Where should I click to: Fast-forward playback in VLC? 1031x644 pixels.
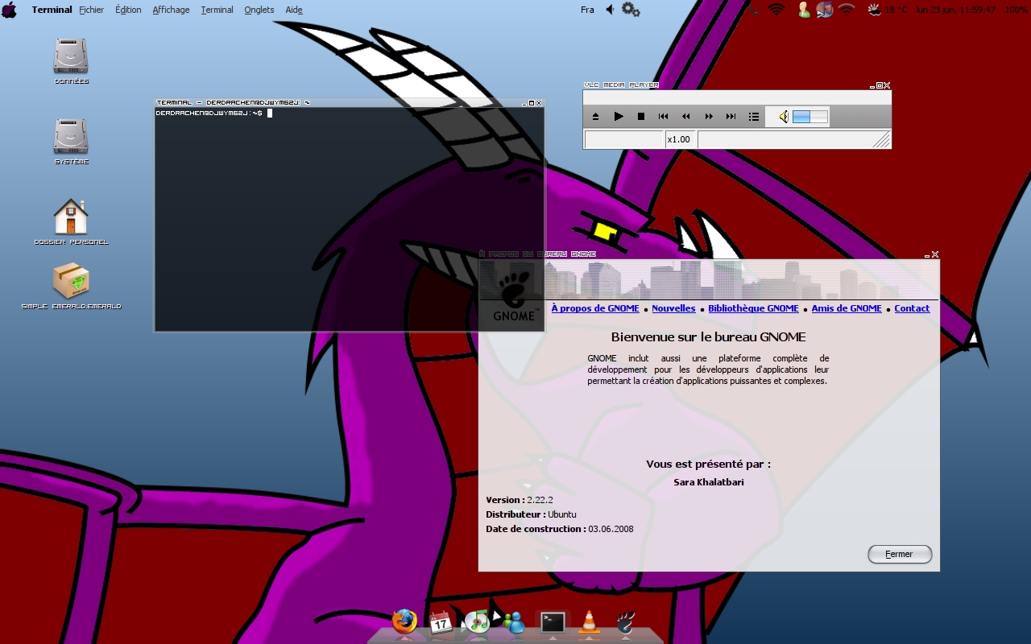point(709,117)
